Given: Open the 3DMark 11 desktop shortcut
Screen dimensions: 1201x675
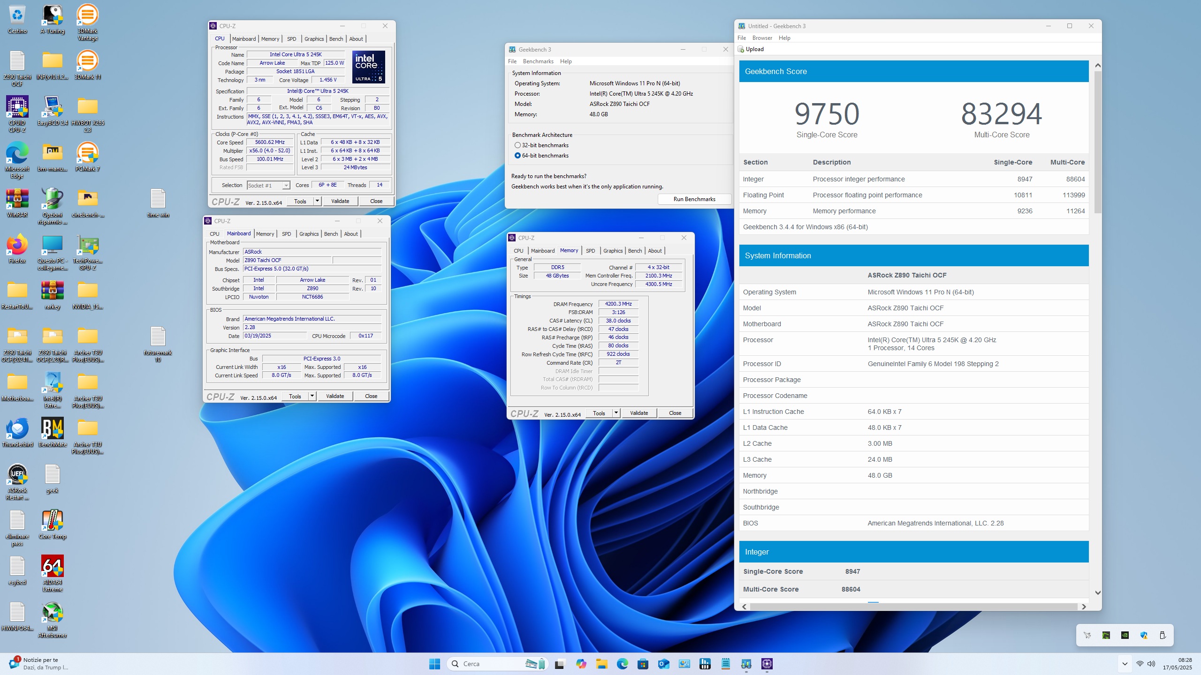Looking at the screenshot, I should tap(87, 65).
